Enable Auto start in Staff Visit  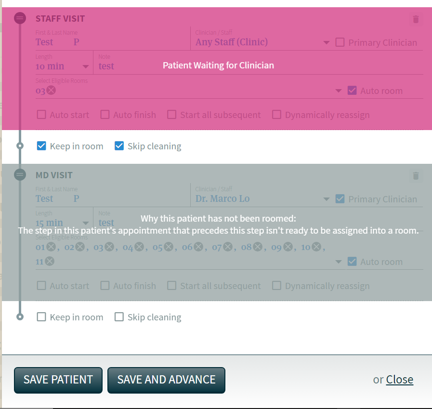point(41,115)
